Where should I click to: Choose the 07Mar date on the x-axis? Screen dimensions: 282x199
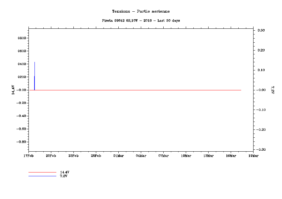pos(163,156)
